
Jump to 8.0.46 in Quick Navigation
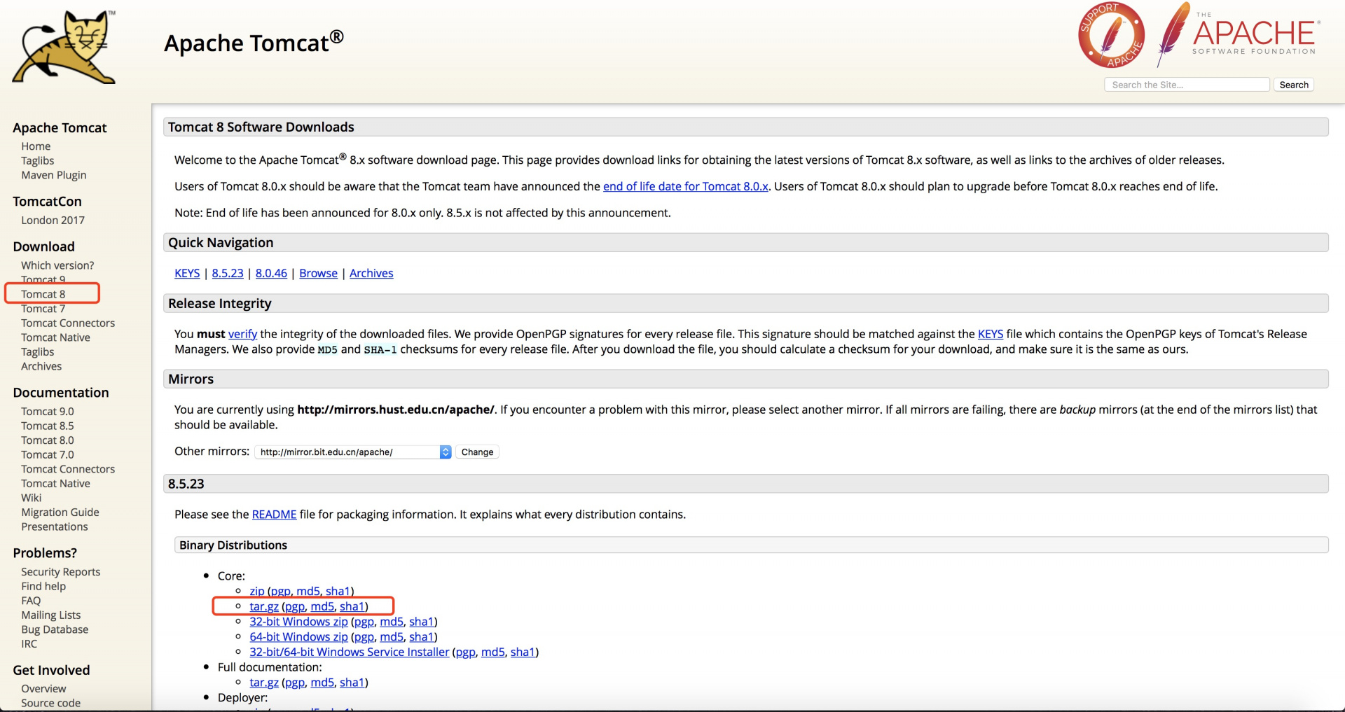tap(271, 273)
